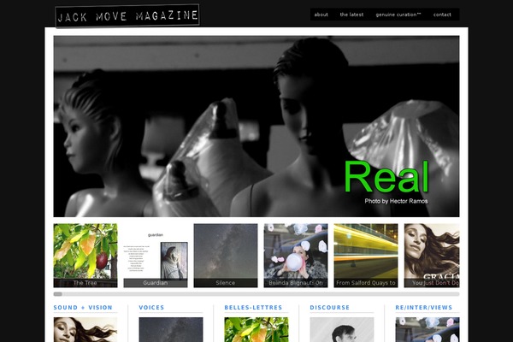Open the Real hero banner image
513x342 pixels.
click(256, 126)
